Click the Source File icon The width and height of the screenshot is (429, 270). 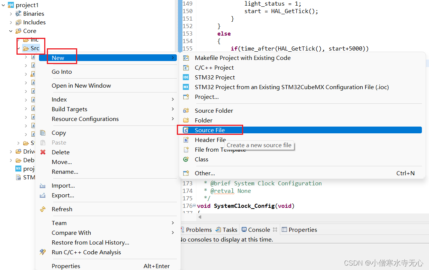pos(186,130)
